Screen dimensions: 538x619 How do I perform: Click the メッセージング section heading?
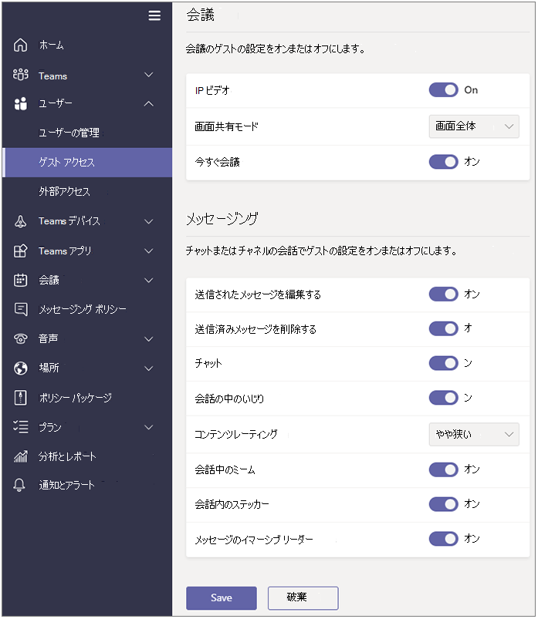[222, 218]
